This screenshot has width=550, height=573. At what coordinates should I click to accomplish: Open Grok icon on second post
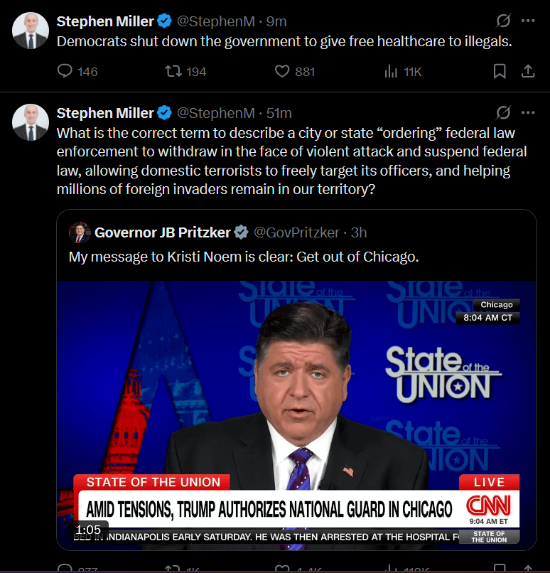[502, 113]
